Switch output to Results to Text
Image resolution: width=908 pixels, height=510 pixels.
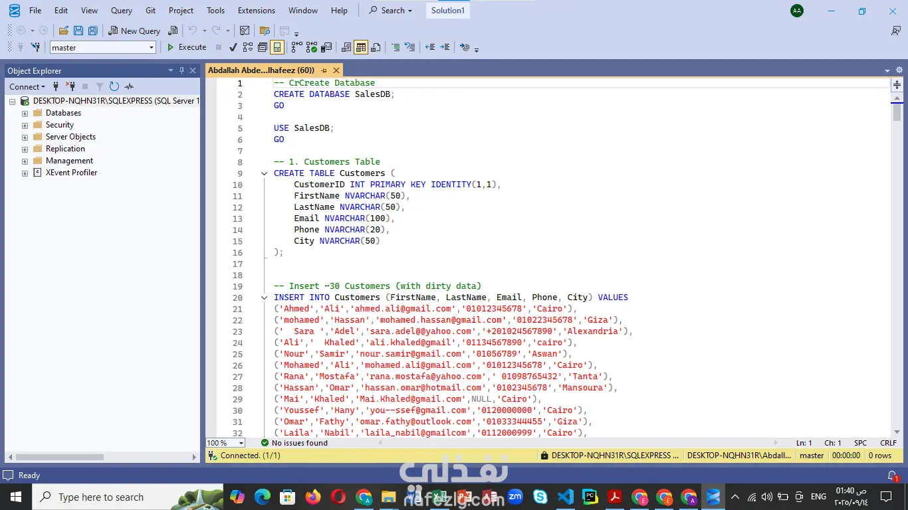[x=346, y=47]
